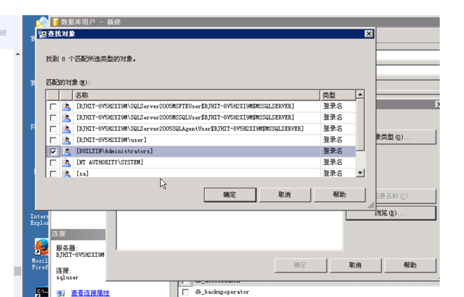Image resolution: width=464 pixels, height=297 pixels.
Task: Uncheck the BUILTIN\Administrators checkbox
Action: click(x=53, y=151)
